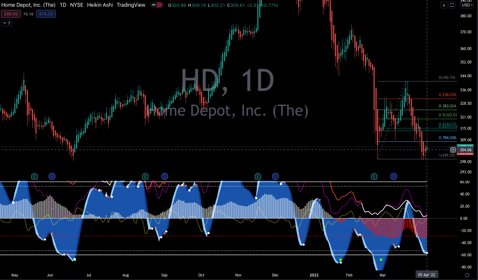Open the USD currency dropdown
478x280 pixels.
467,5
